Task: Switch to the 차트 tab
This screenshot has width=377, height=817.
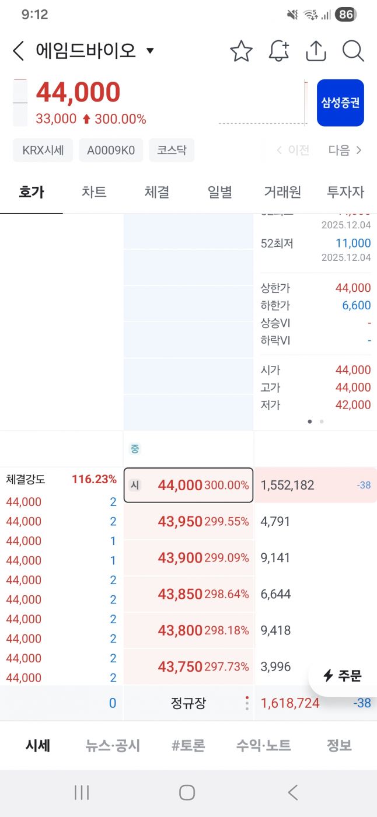Action: 94,191
